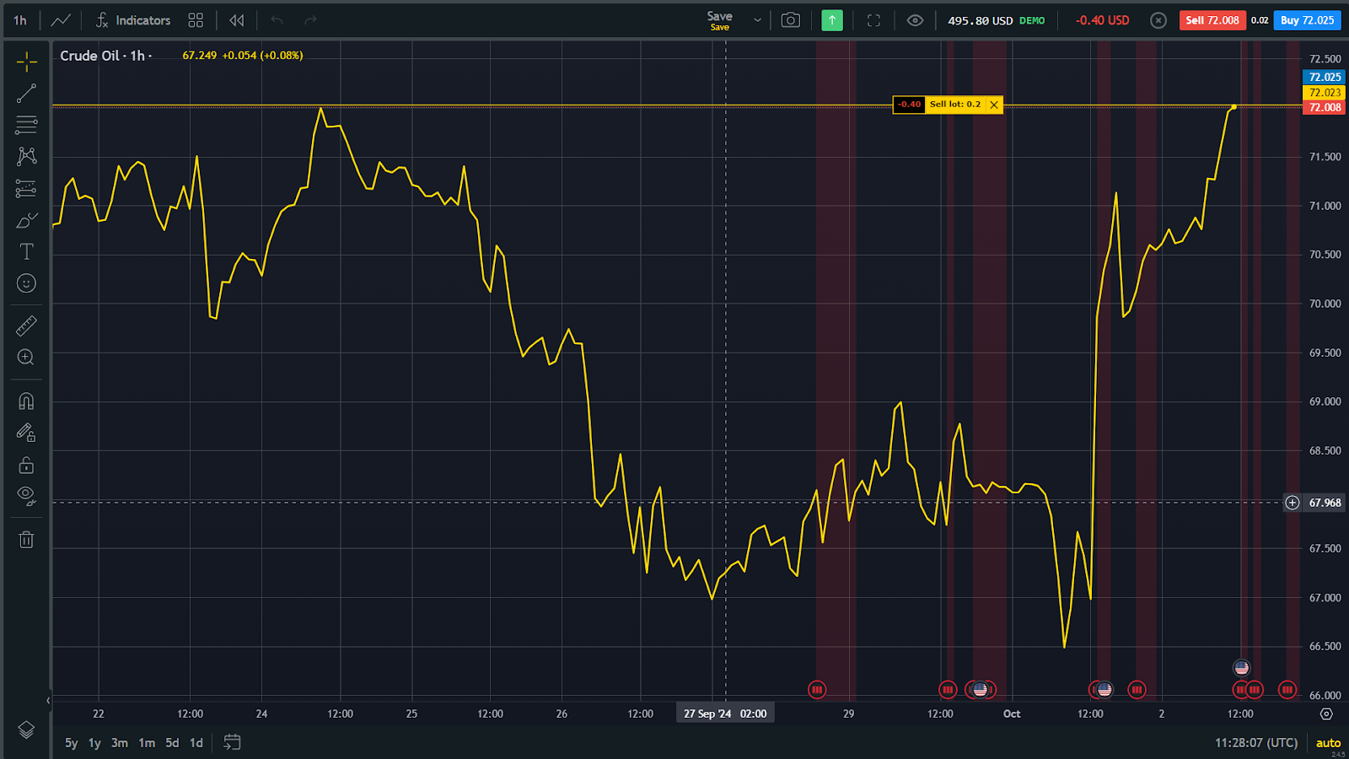
Task: Select the trend line drawing tool
Action: 26,93
